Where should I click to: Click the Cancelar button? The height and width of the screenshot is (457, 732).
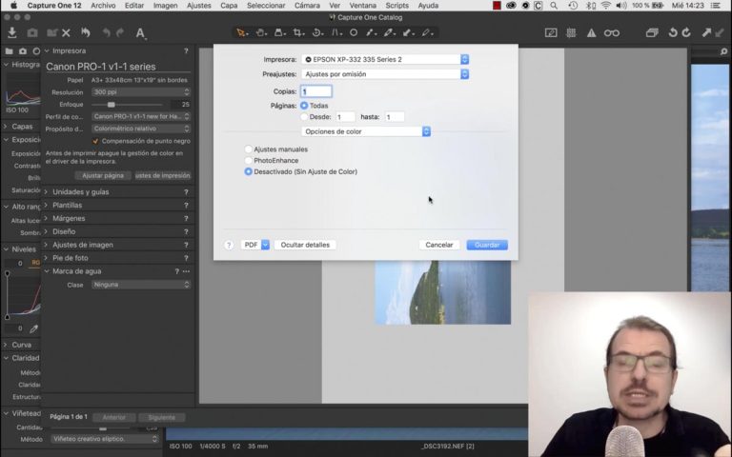click(x=439, y=245)
